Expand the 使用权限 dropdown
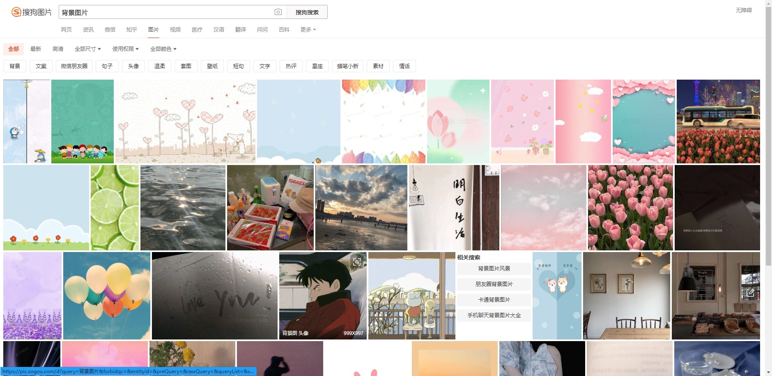This screenshot has width=772, height=376. point(124,49)
